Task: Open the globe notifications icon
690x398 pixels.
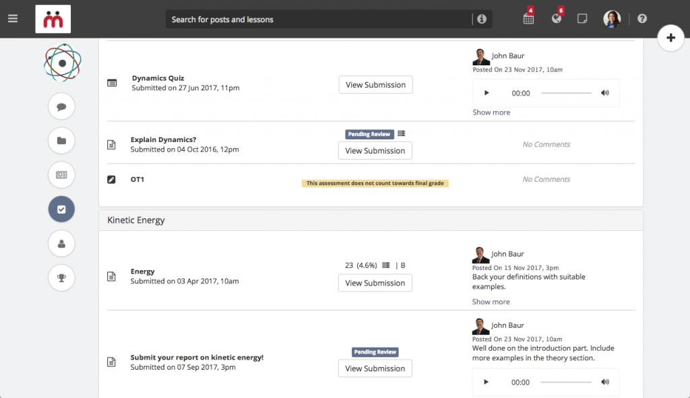Action: 557,18
